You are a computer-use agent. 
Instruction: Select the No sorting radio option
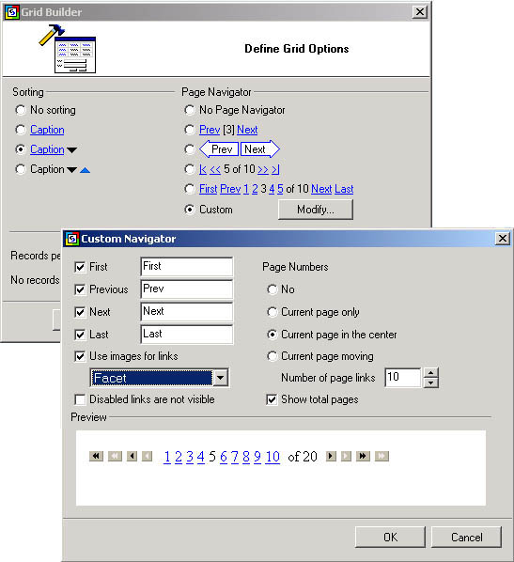point(21,110)
